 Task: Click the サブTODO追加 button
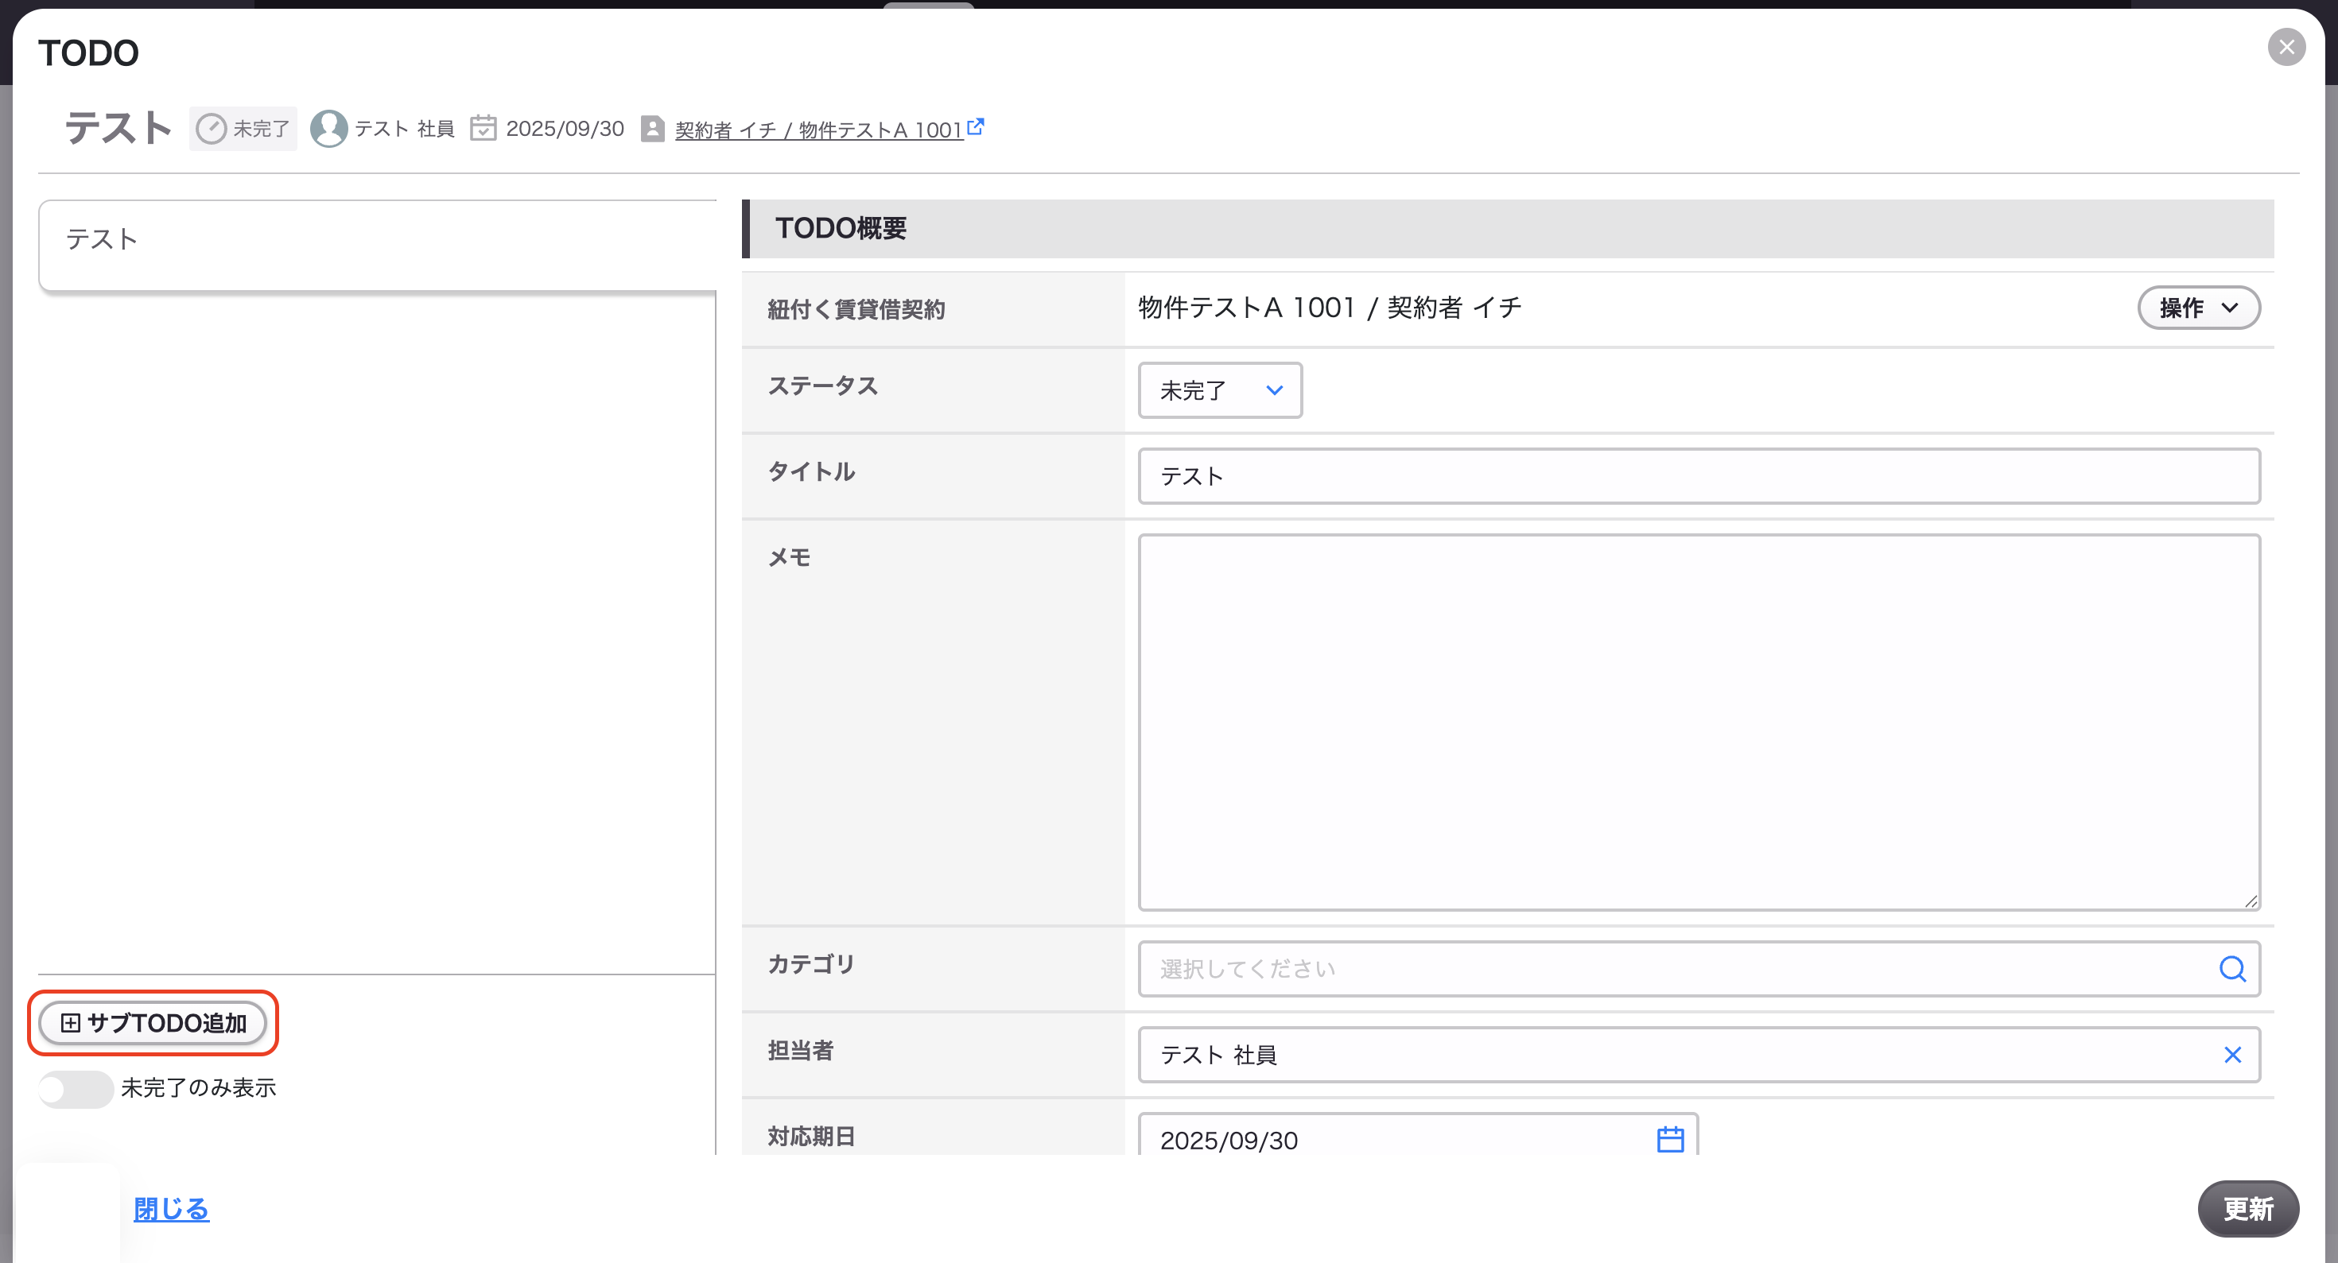coord(153,1022)
